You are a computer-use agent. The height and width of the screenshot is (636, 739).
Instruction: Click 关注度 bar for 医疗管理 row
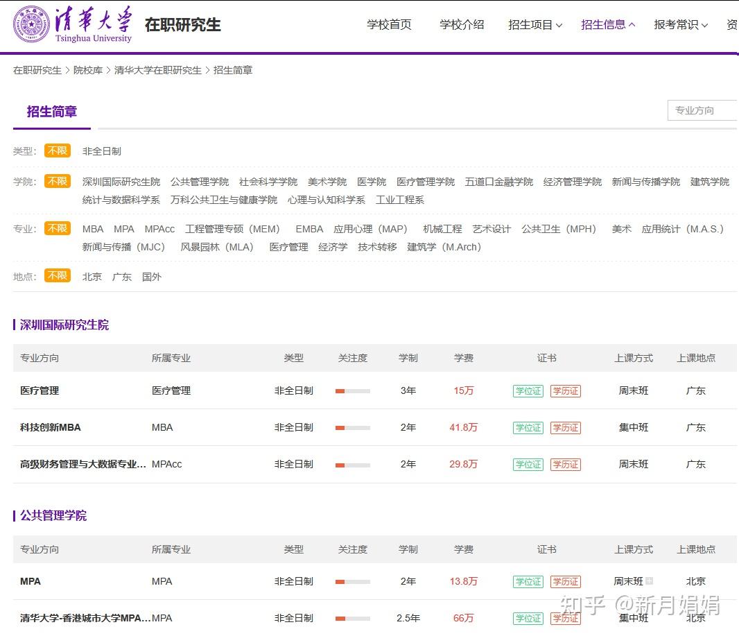coord(353,391)
